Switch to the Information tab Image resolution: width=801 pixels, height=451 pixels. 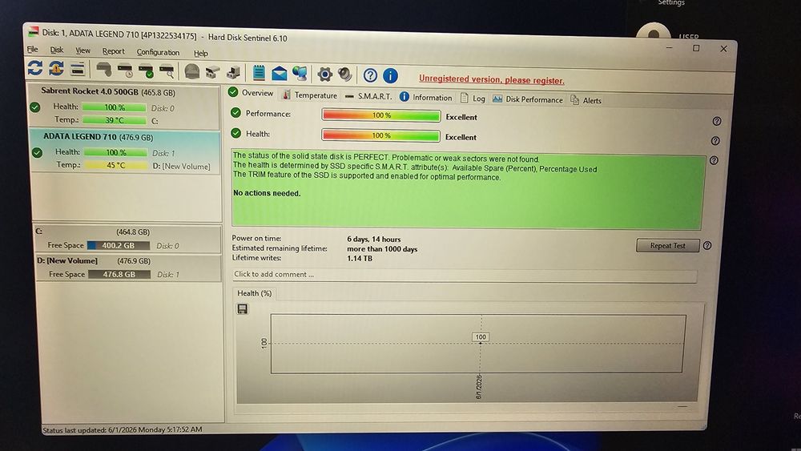(x=425, y=97)
